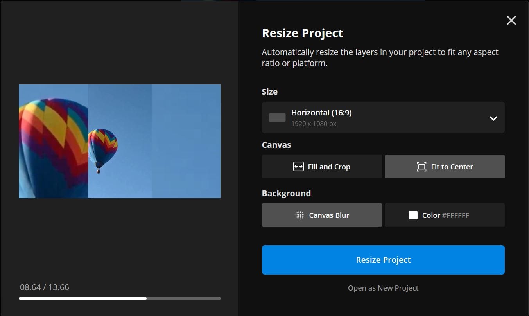Image resolution: width=529 pixels, height=316 pixels.
Task: Click the filled portion of the progress bar
Action: pyautogui.click(x=82, y=298)
